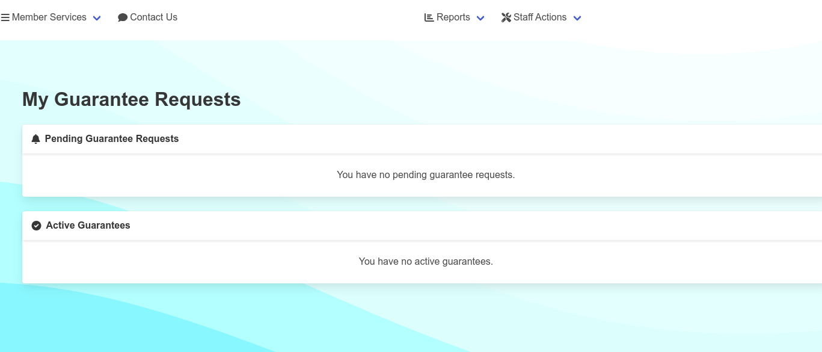Open the Member Services menu
Image resolution: width=822 pixels, height=352 pixels.
pos(51,17)
